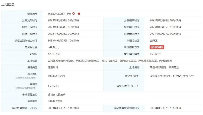Screen dimensions: 203x115
Task: Click the 出让限制方式 label
Action: (x=132, y=47)
